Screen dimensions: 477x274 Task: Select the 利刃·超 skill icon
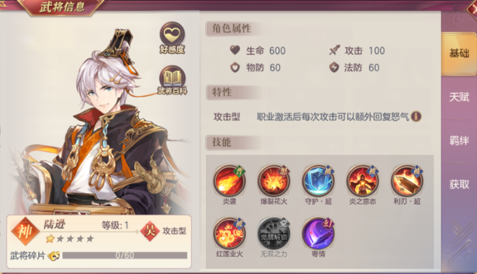(x=407, y=181)
